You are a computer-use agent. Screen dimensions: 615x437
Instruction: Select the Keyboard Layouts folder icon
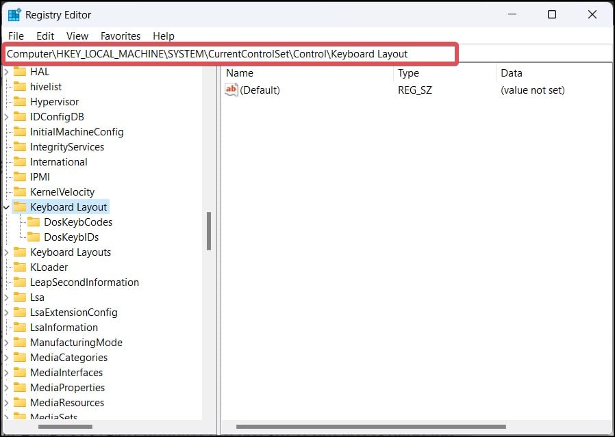20,252
